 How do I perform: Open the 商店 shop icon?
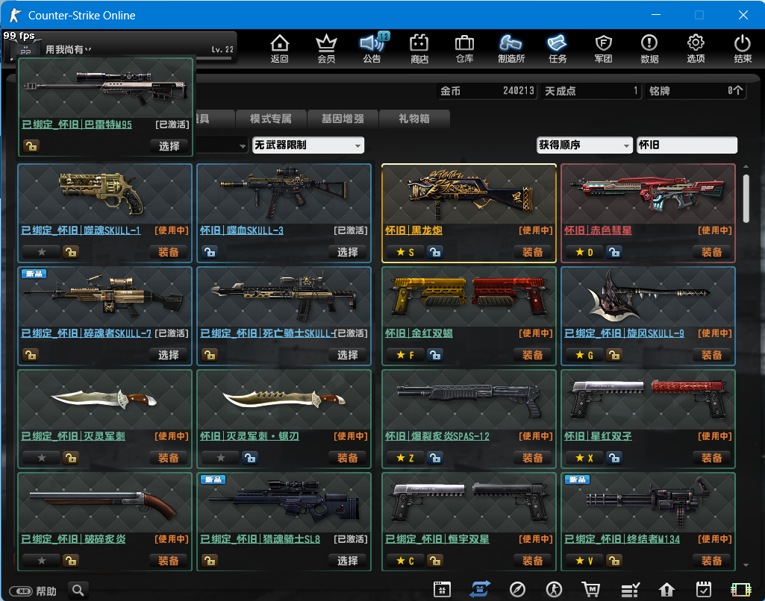coord(419,48)
